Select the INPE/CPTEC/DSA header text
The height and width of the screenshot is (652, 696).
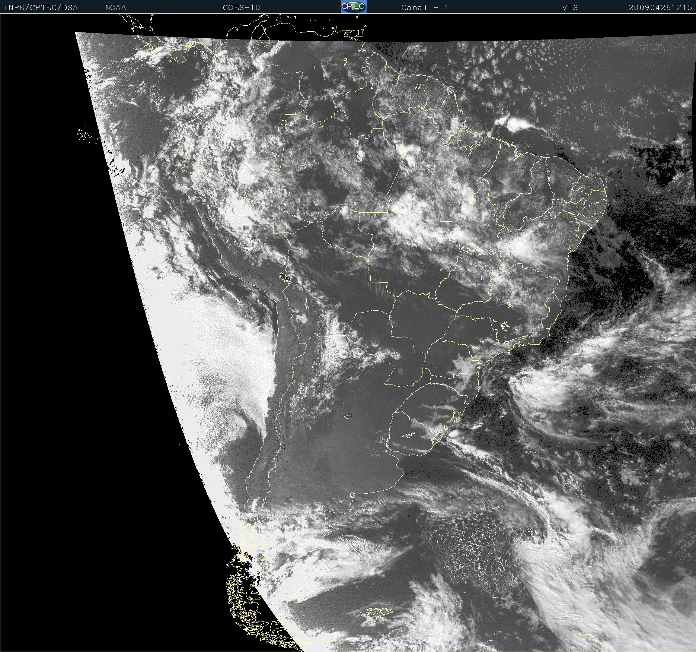click(x=41, y=7)
